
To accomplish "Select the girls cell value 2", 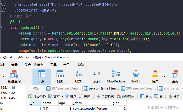I will [x=119, y=109].
